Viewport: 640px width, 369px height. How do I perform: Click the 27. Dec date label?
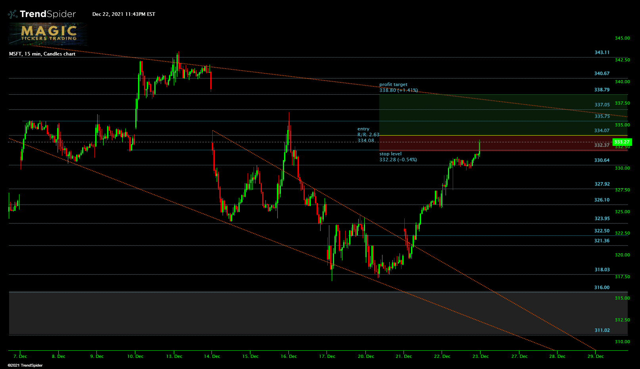pos(519,356)
